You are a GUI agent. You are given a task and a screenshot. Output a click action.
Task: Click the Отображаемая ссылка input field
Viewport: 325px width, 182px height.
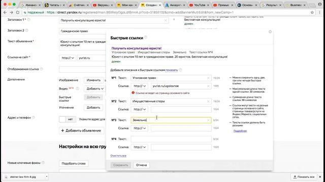tap(82, 69)
